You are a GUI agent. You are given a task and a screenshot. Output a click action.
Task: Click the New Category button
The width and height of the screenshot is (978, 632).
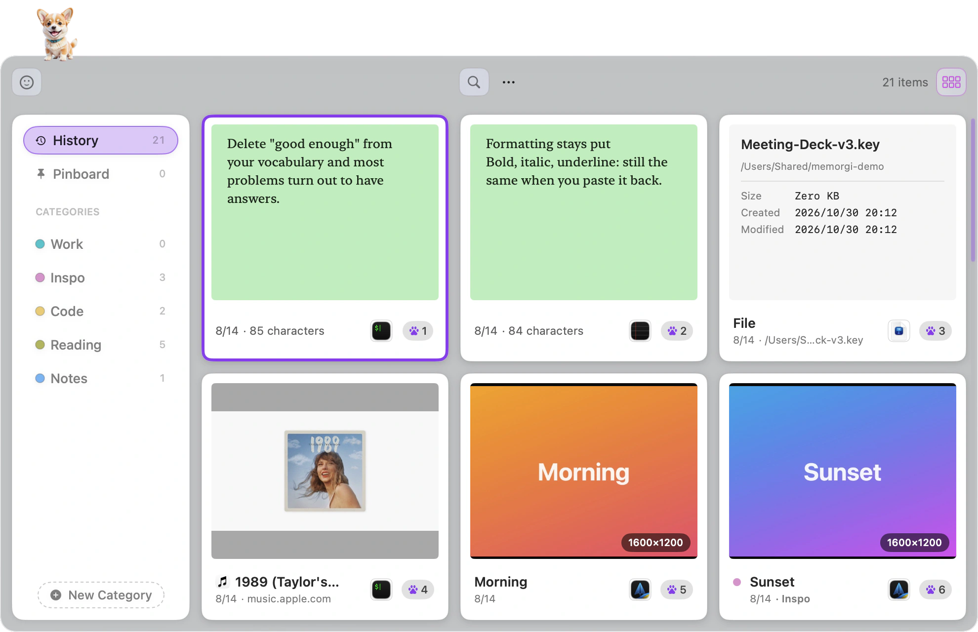tap(101, 595)
